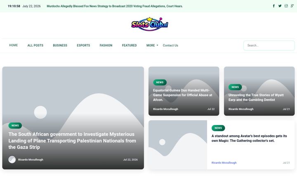The image size is (297, 185).
Task: Open the FASHION category
Action: 106,45
